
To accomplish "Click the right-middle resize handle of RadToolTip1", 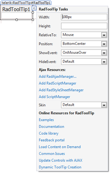I will [x=33, y=12].
